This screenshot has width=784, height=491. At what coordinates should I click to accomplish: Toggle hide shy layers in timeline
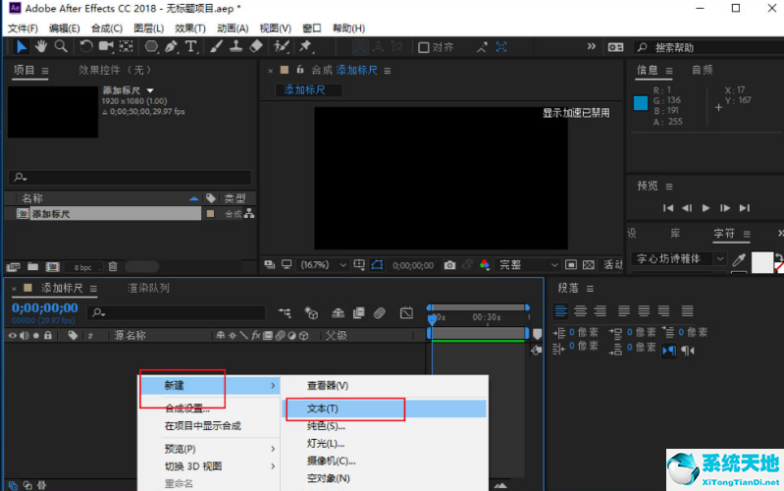[x=338, y=313]
